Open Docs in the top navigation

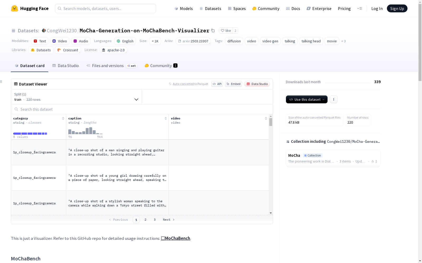(293, 8)
